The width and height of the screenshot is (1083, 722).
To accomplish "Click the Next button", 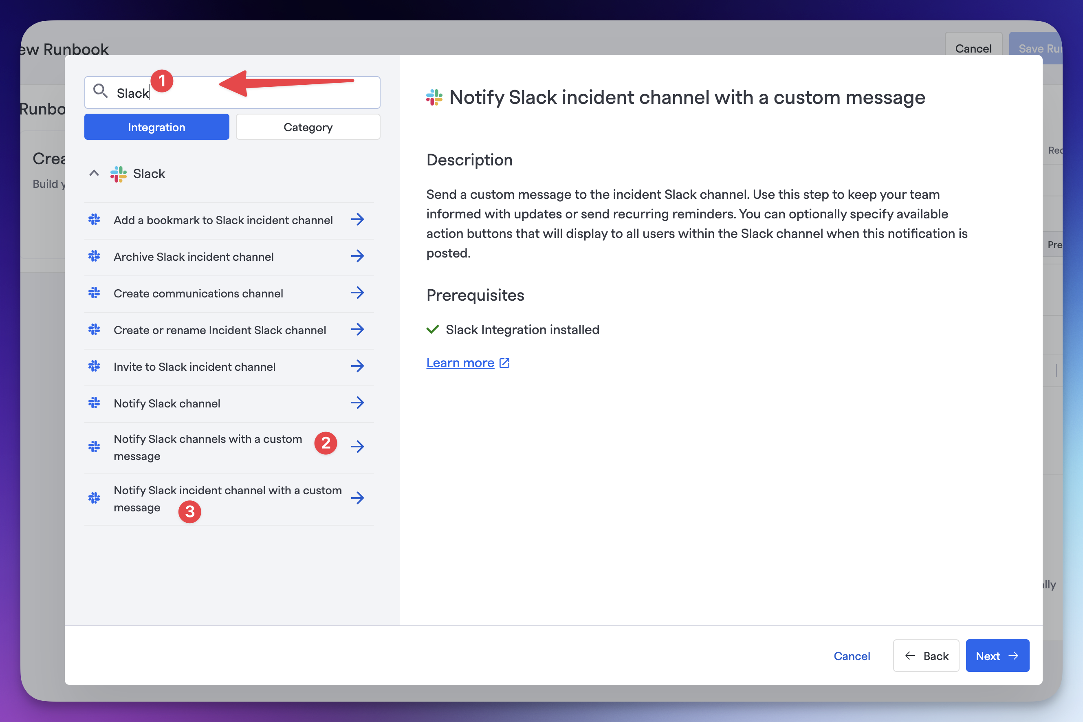I will [x=997, y=656].
